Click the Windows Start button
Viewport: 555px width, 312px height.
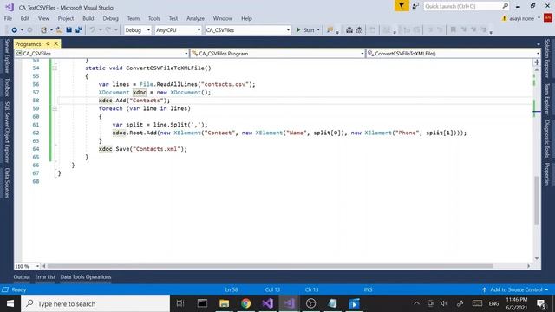(10, 303)
